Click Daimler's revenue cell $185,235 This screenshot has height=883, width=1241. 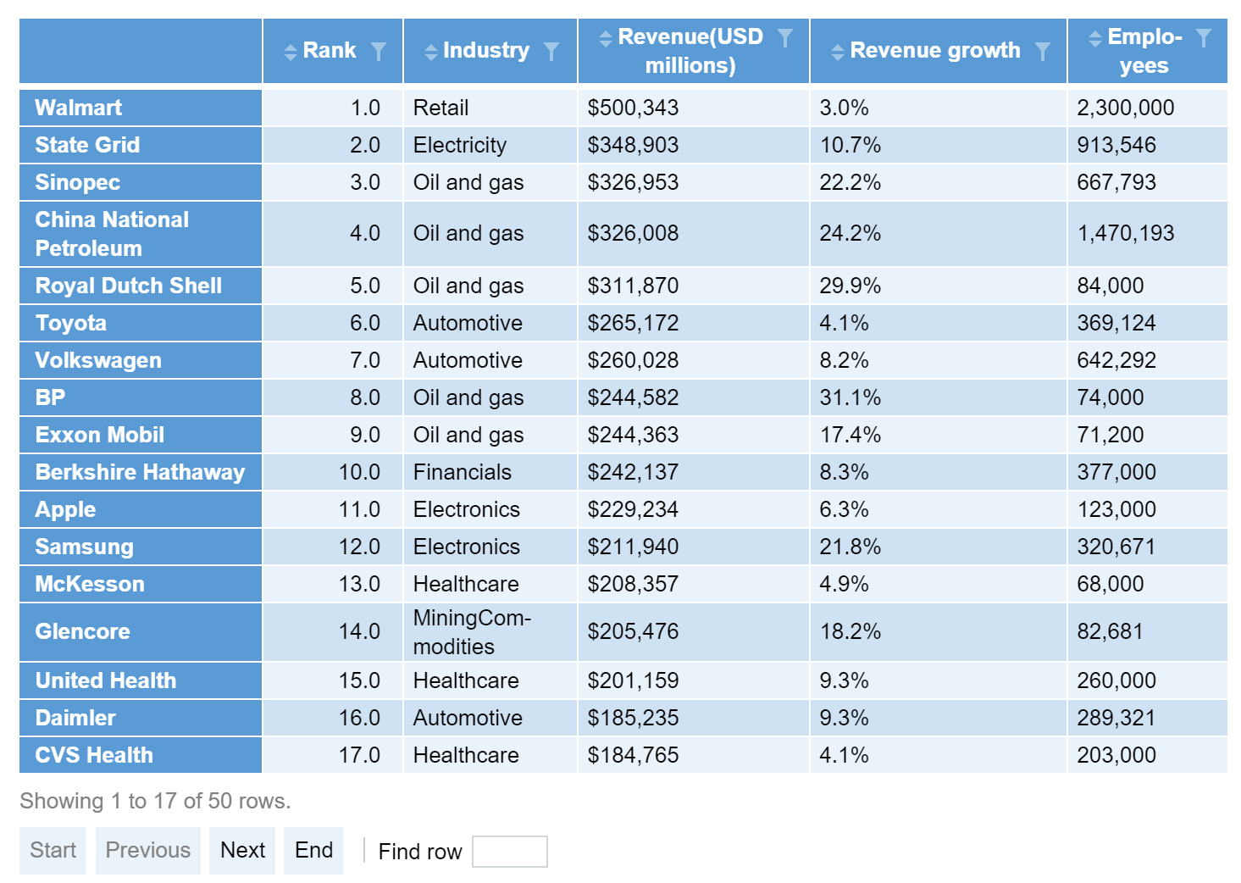click(693, 718)
